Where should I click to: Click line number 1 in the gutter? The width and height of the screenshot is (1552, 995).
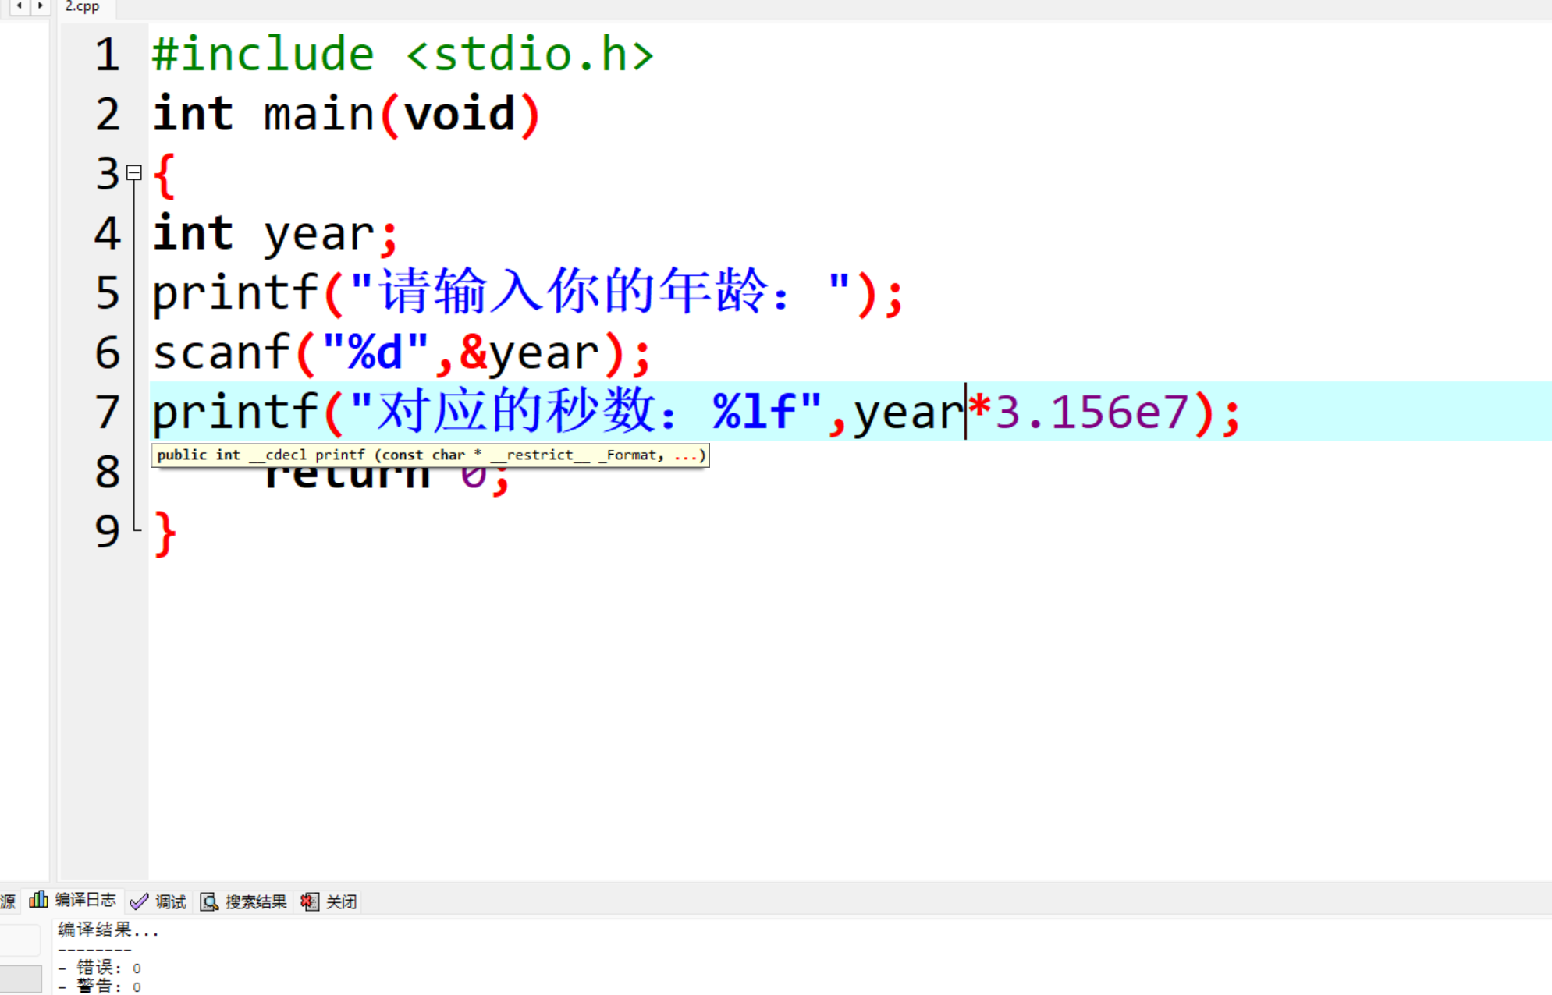pos(108,55)
